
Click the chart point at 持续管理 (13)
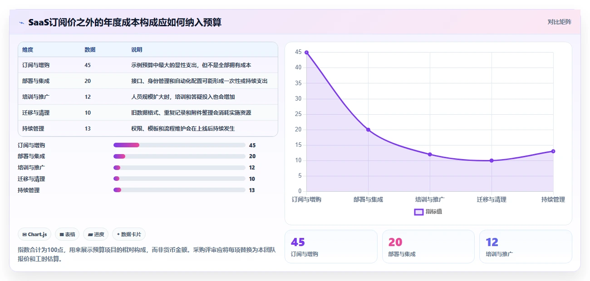click(553, 151)
